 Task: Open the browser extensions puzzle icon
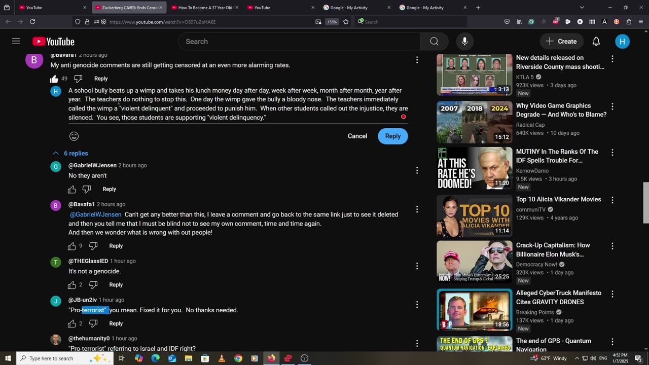629,22
